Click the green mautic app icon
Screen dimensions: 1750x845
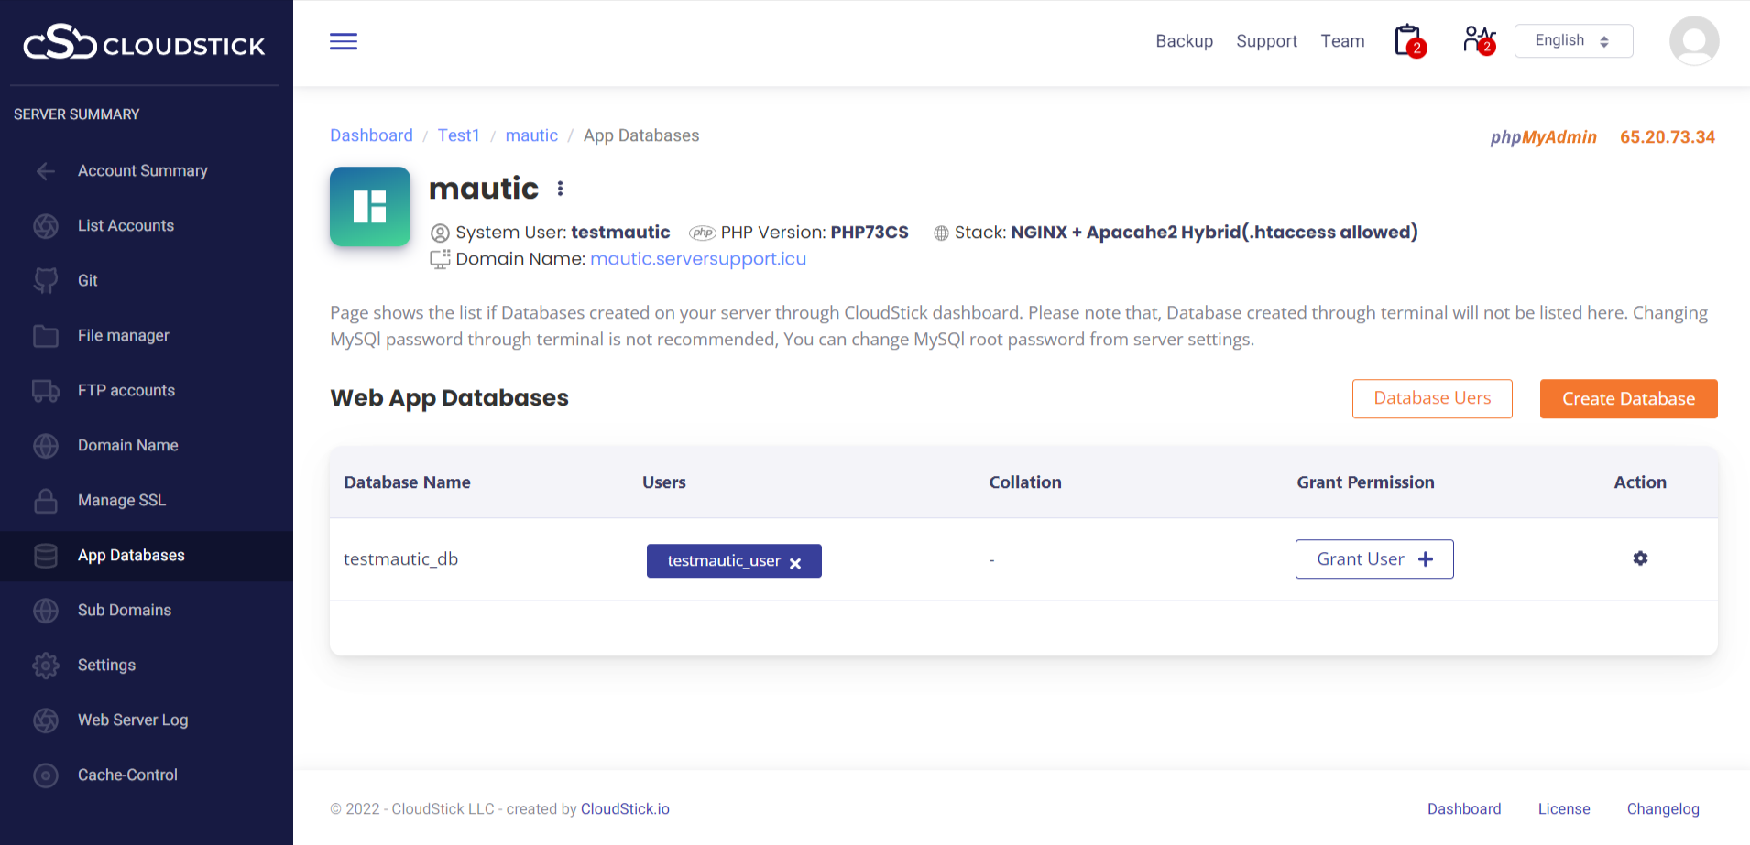[x=370, y=206]
